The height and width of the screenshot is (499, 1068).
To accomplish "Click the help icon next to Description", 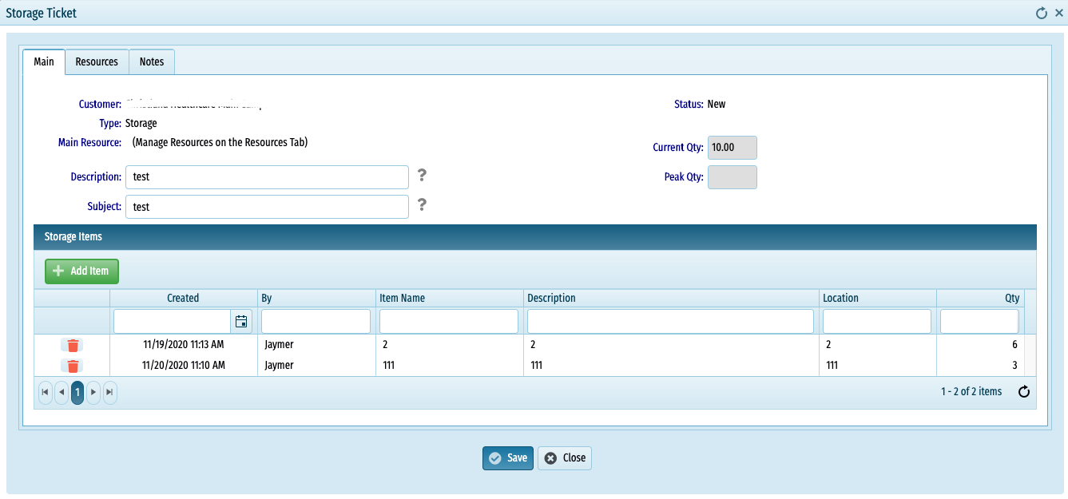I will pos(423,176).
